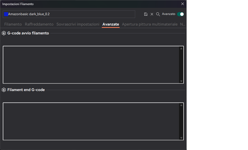Focus the G-code avvio filamento text area
Image resolution: width=248 pixels, height=150 pixels.
point(91,65)
